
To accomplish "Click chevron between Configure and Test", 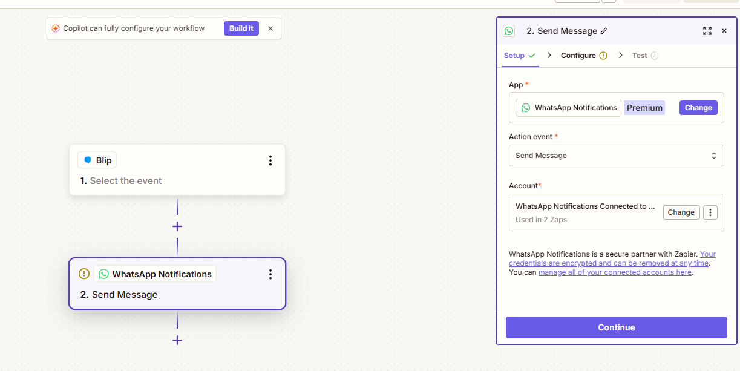I will 621,55.
